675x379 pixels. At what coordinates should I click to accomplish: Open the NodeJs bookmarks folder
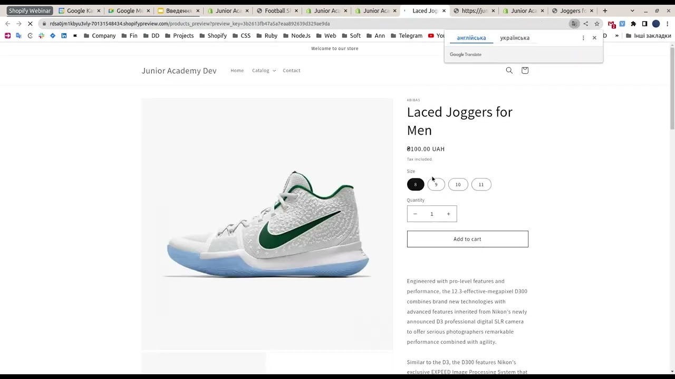point(297,36)
